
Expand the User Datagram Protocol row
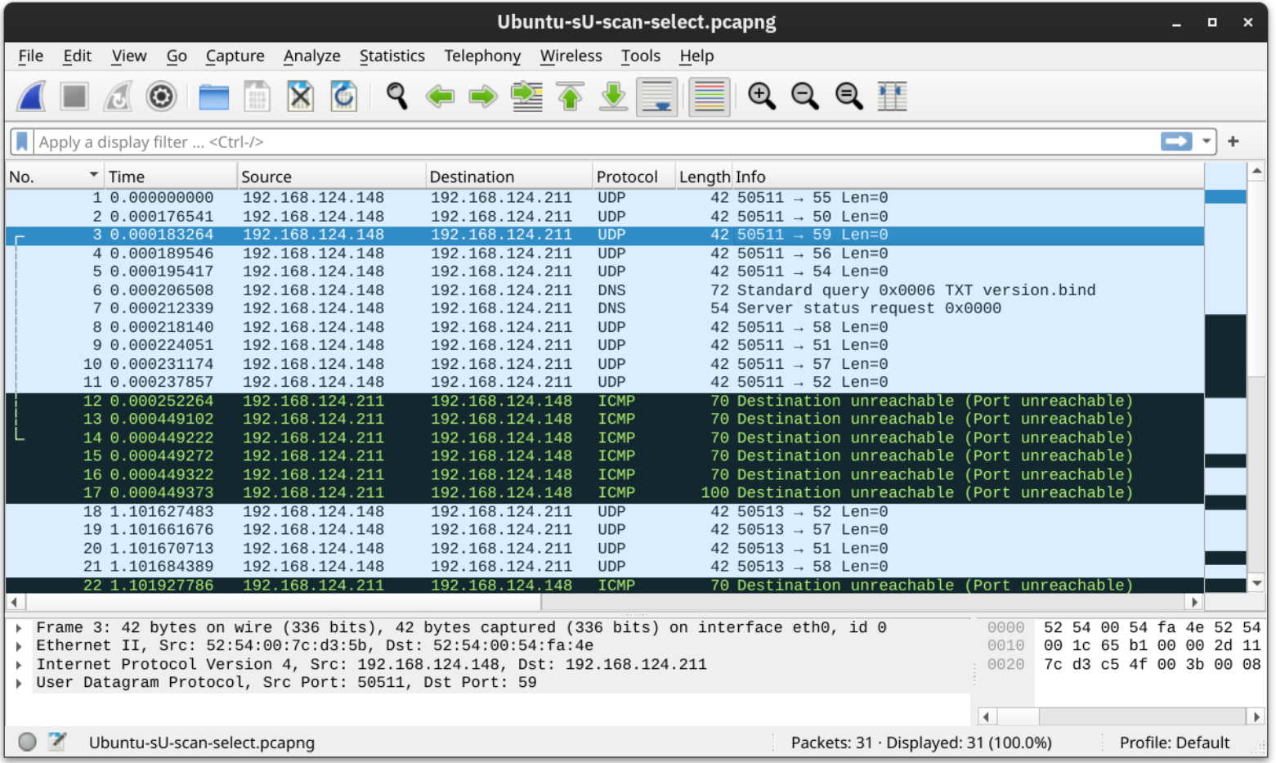(18, 683)
